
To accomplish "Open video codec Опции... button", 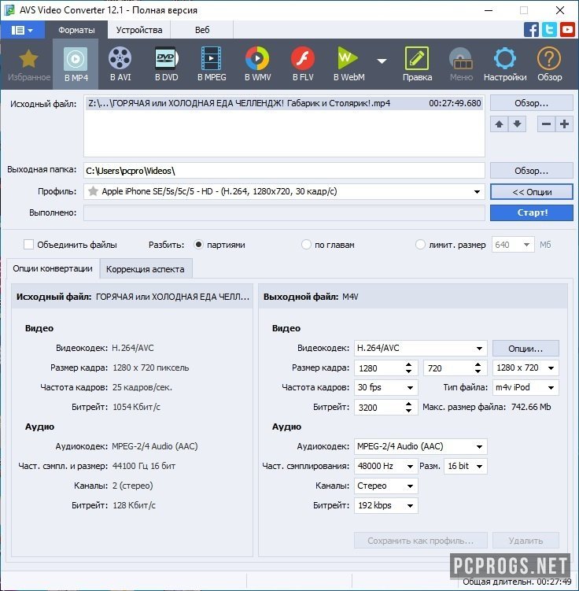I will (x=526, y=349).
